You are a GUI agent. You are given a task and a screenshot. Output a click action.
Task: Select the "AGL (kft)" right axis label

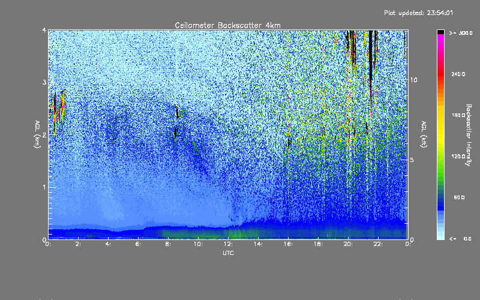pyautogui.click(x=424, y=134)
